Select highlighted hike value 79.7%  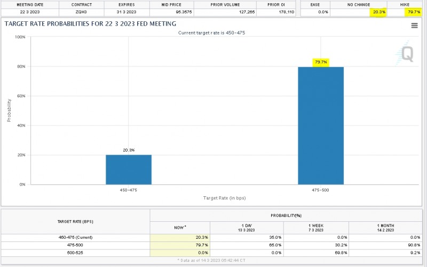(414, 12)
